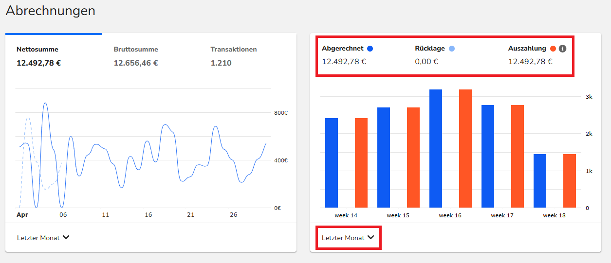Image resolution: width=611 pixels, height=263 pixels.
Task: Click the Rücklage label
Action: (430, 49)
